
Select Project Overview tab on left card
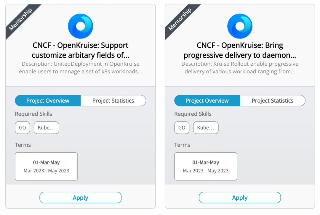[48, 101]
